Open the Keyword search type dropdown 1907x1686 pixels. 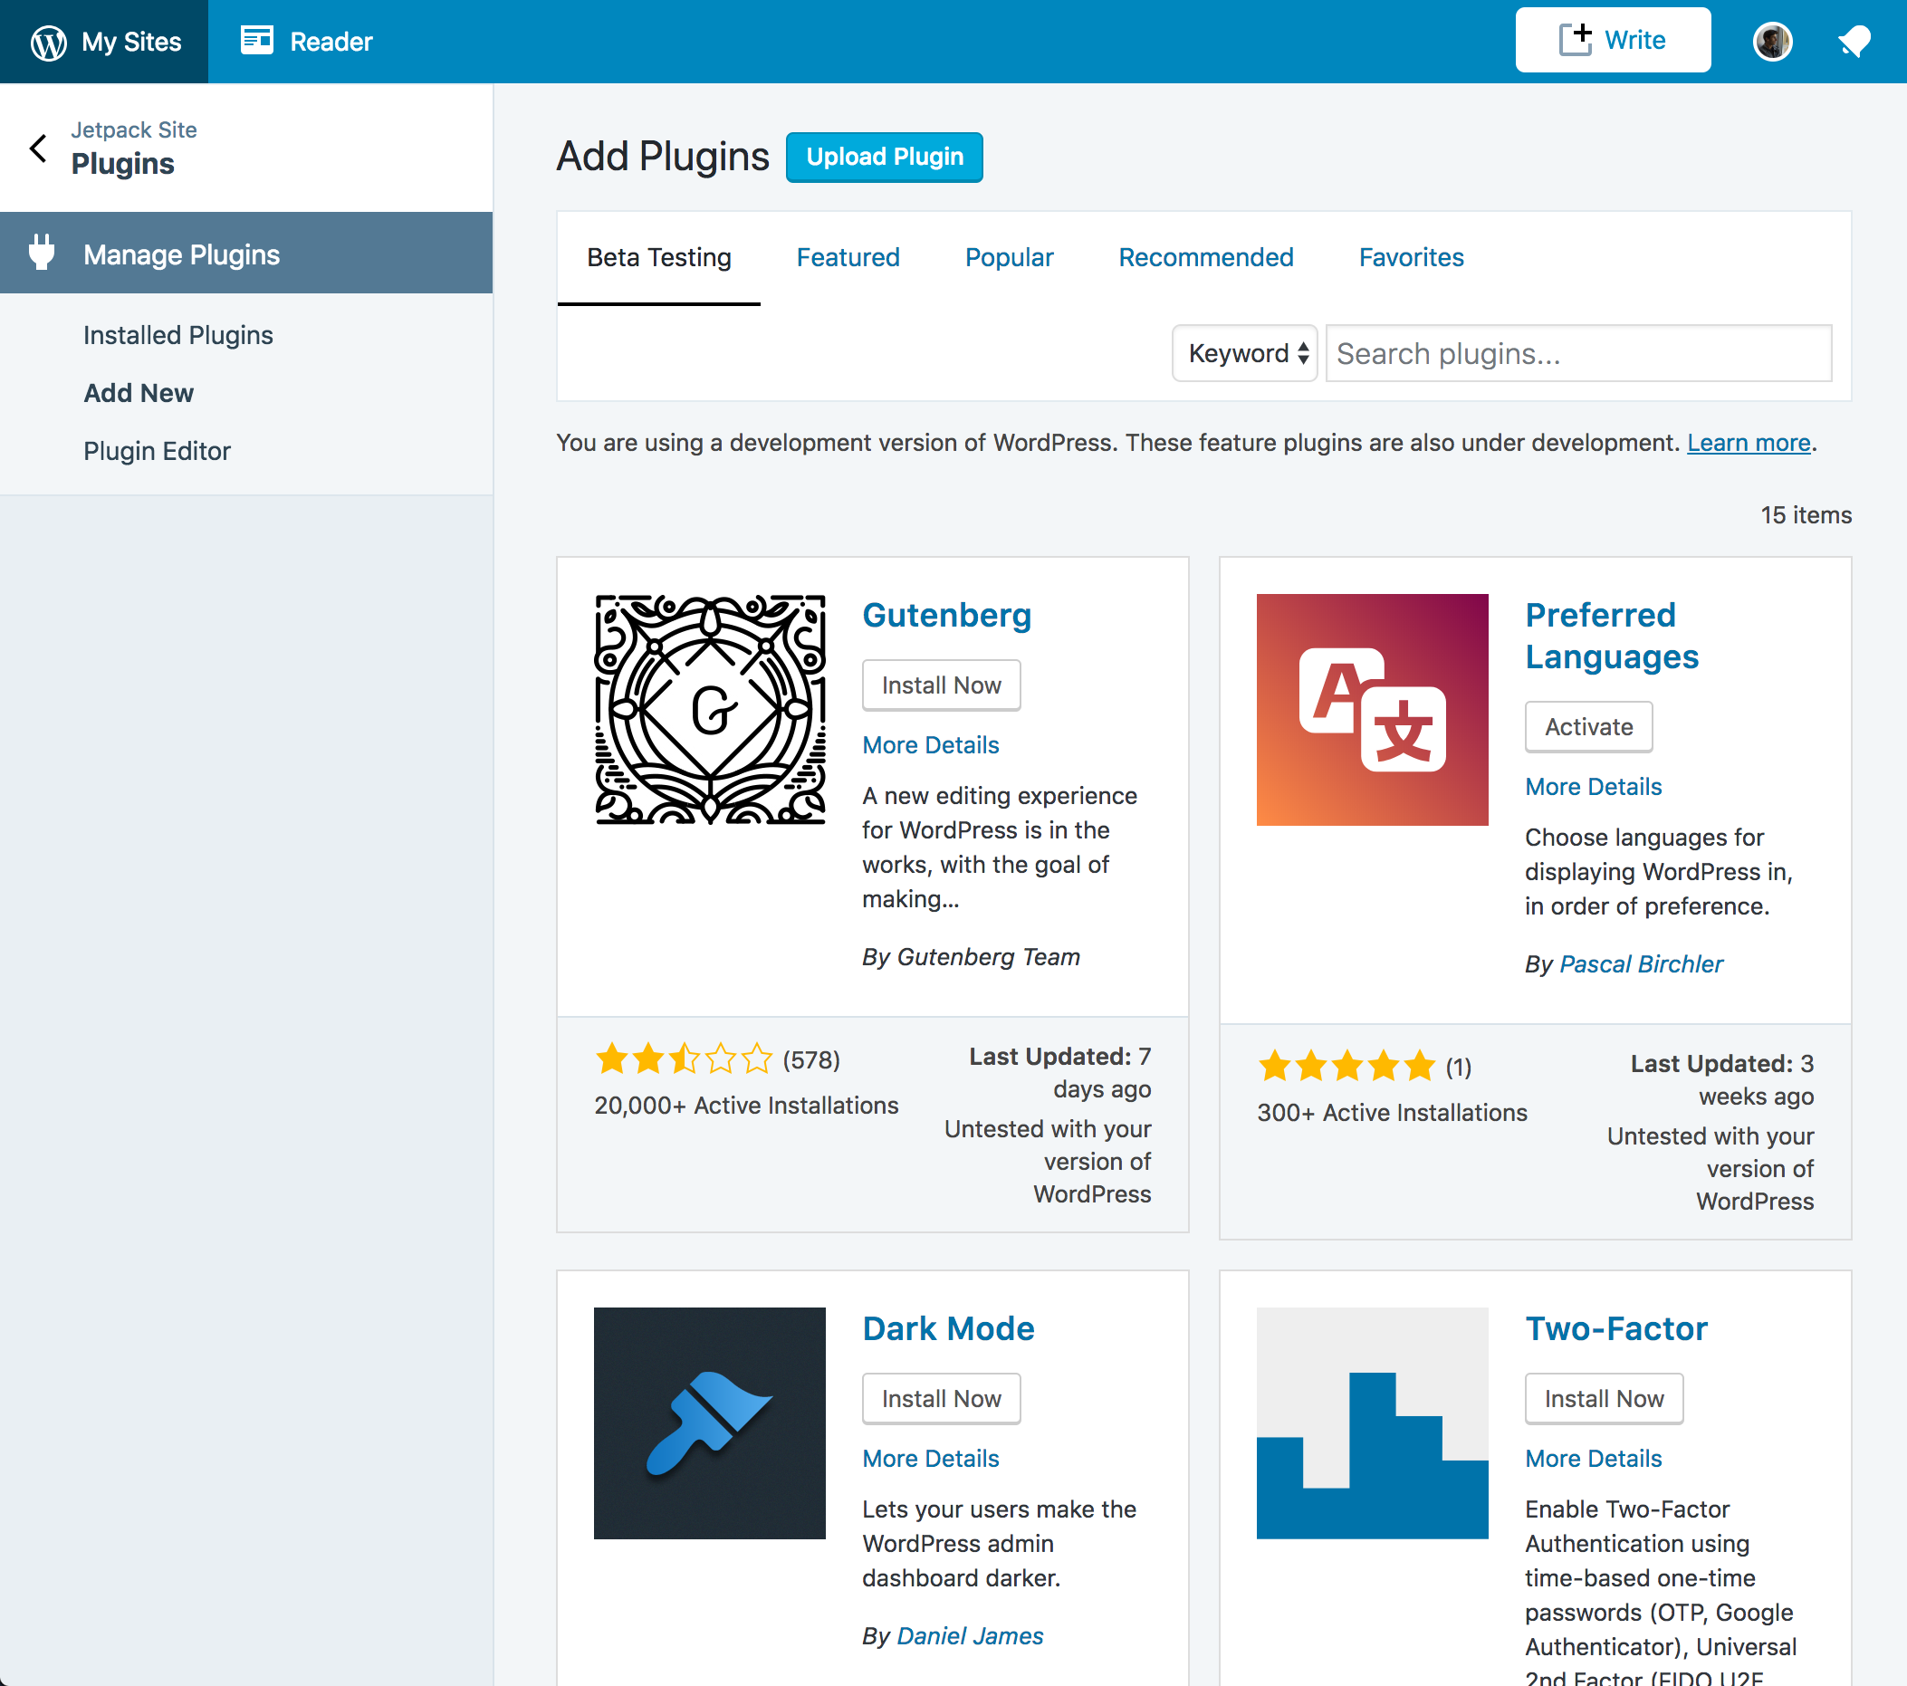pos(1243,353)
